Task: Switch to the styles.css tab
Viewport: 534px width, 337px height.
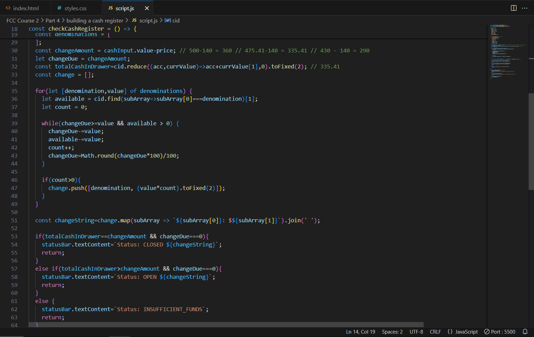Action: pos(75,8)
